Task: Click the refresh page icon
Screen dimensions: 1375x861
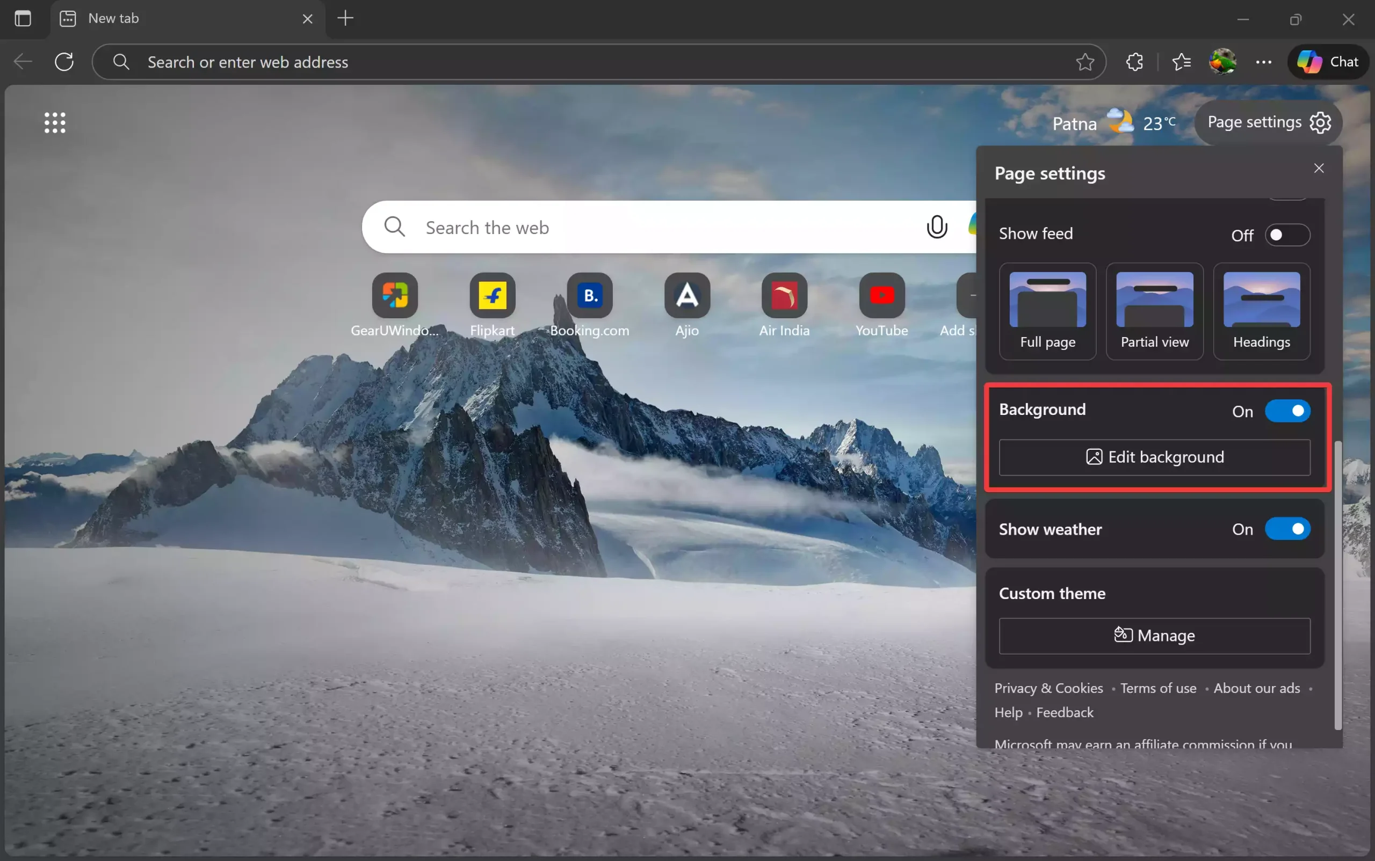Action: [64, 62]
